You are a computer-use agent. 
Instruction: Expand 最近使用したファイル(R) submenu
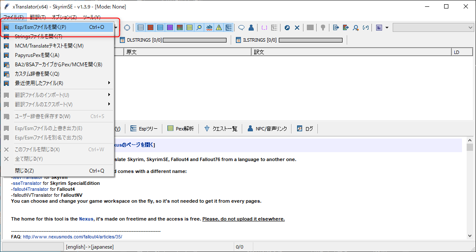(x=57, y=83)
